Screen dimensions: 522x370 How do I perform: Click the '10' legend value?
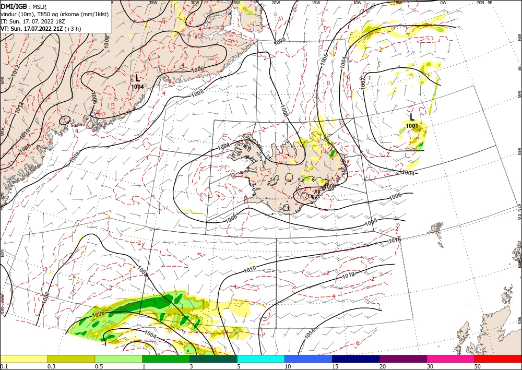pyautogui.click(x=288, y=366)
